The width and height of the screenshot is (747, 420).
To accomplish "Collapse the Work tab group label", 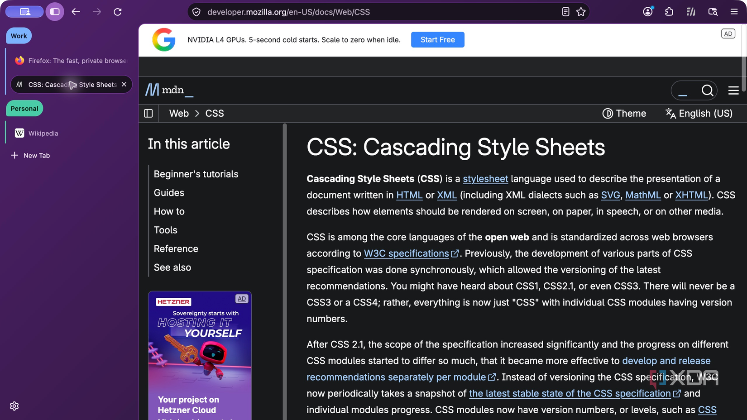I will tap(19, 36).
